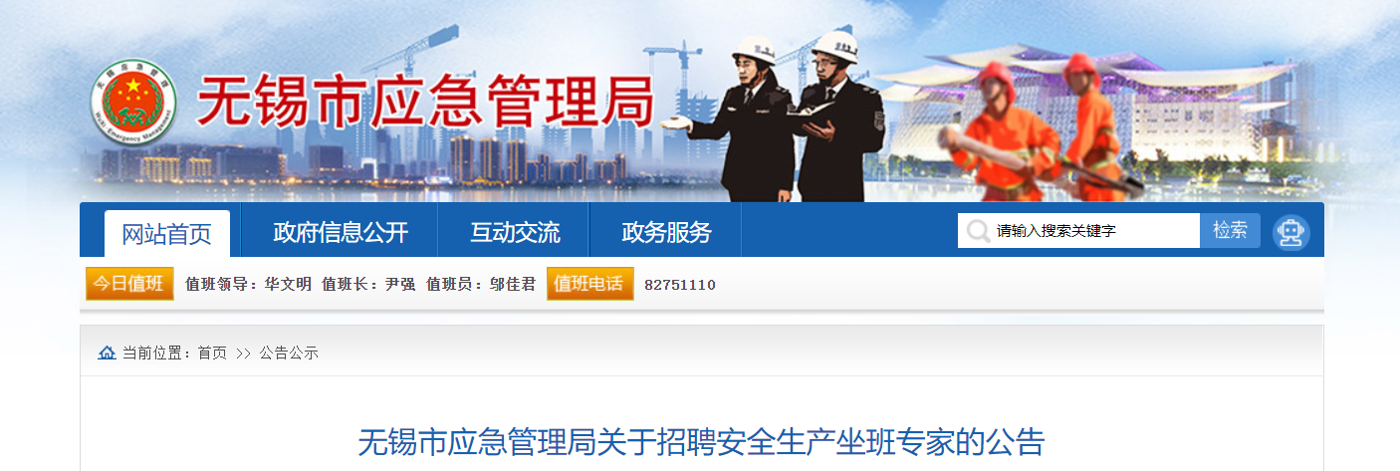Click the orange 今日值班 badge

click(129, 284)
